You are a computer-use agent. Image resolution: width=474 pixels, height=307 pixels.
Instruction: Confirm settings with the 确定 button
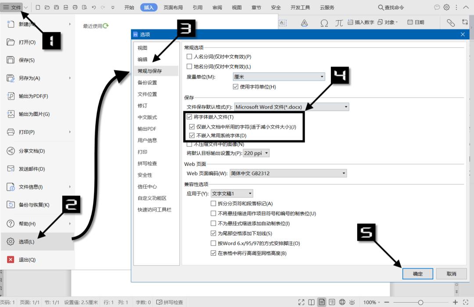tap(417, 273)
